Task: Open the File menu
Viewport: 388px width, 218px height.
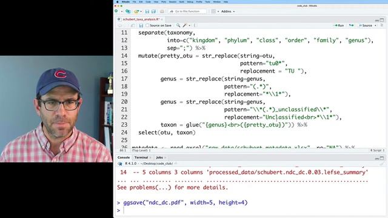Action: (x=134, y=2)
